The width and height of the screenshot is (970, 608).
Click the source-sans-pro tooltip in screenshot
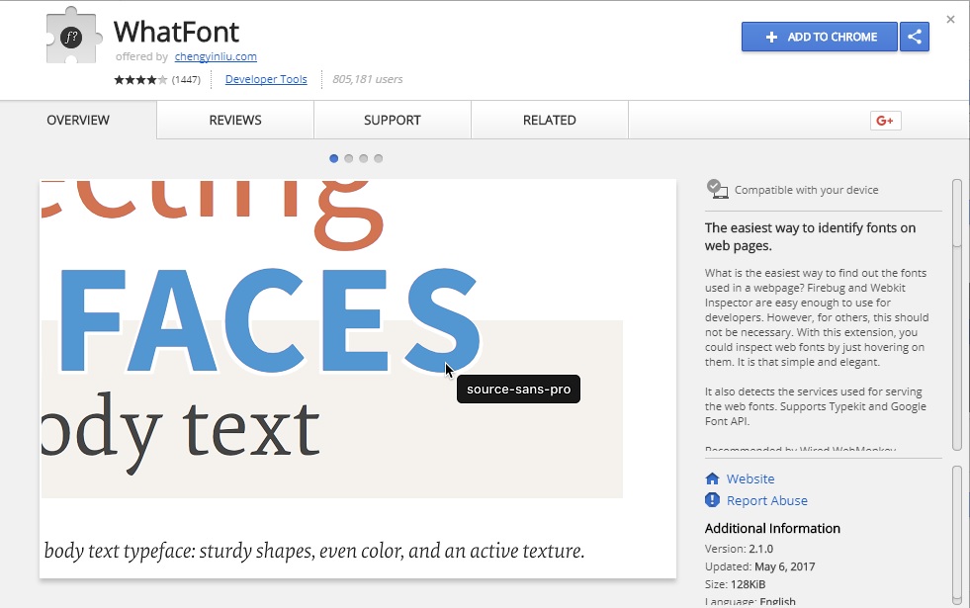click(x=518, y=390)
